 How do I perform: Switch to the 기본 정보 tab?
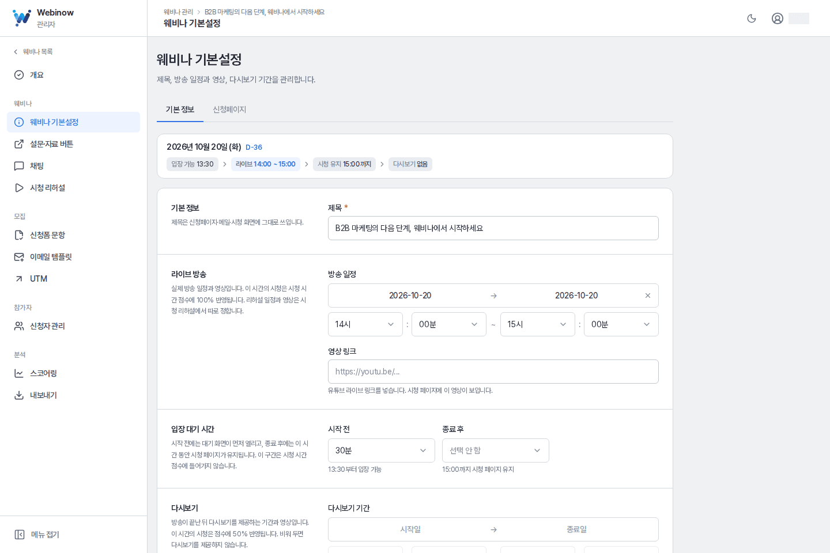[180, 109]
